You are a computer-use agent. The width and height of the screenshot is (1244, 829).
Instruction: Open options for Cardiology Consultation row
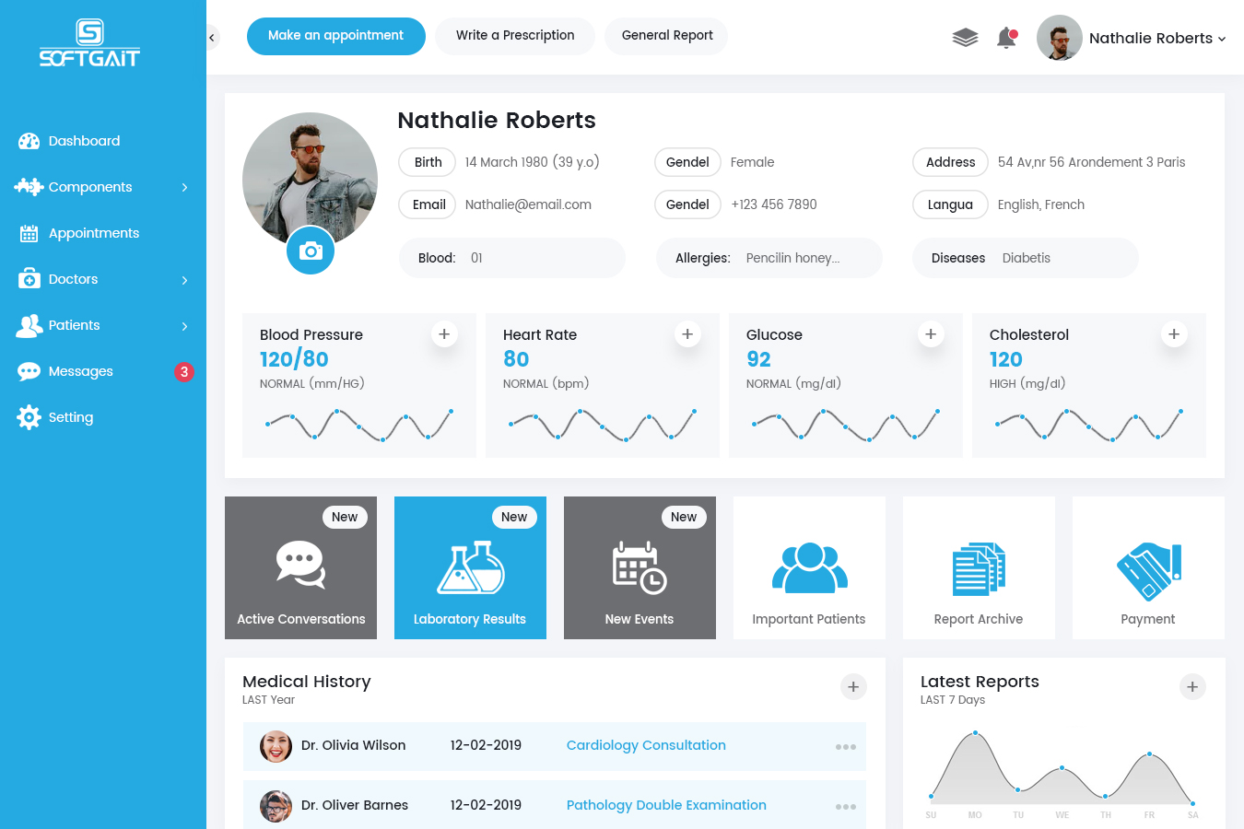(846, 747)
